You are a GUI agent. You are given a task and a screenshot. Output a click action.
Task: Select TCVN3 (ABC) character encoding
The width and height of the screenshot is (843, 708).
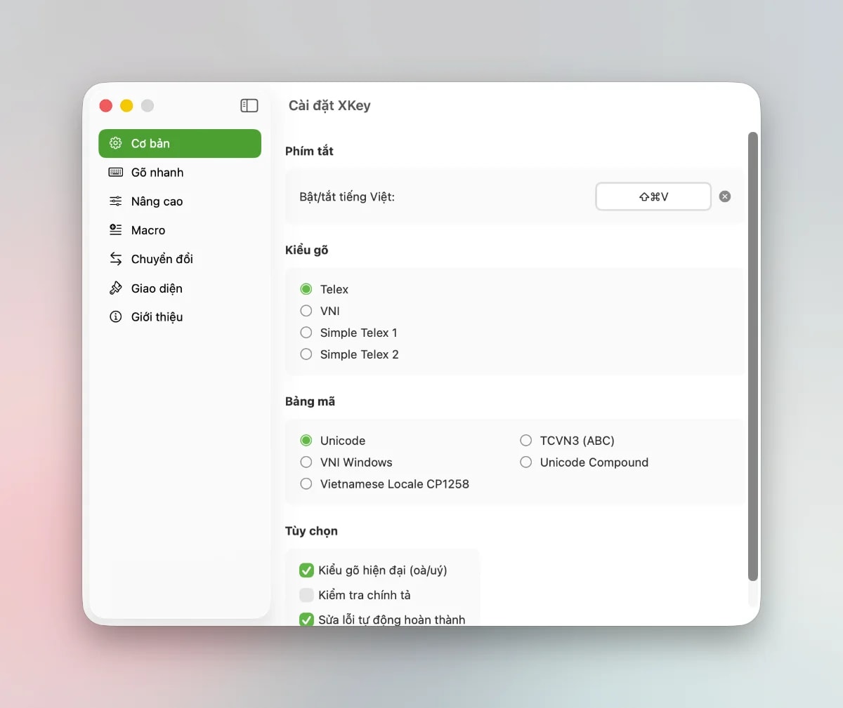click(525, 440)
